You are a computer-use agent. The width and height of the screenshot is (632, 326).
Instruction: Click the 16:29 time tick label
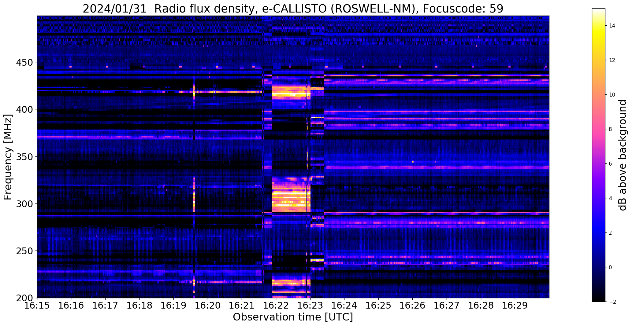point(515,305)
